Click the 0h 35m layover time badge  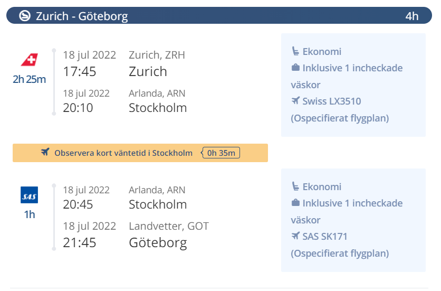point(222,153)
